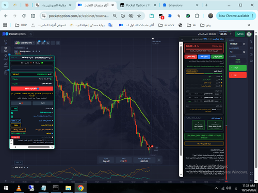
Task: Open the Pocket Option account avatar
Action: coord(249,34)
